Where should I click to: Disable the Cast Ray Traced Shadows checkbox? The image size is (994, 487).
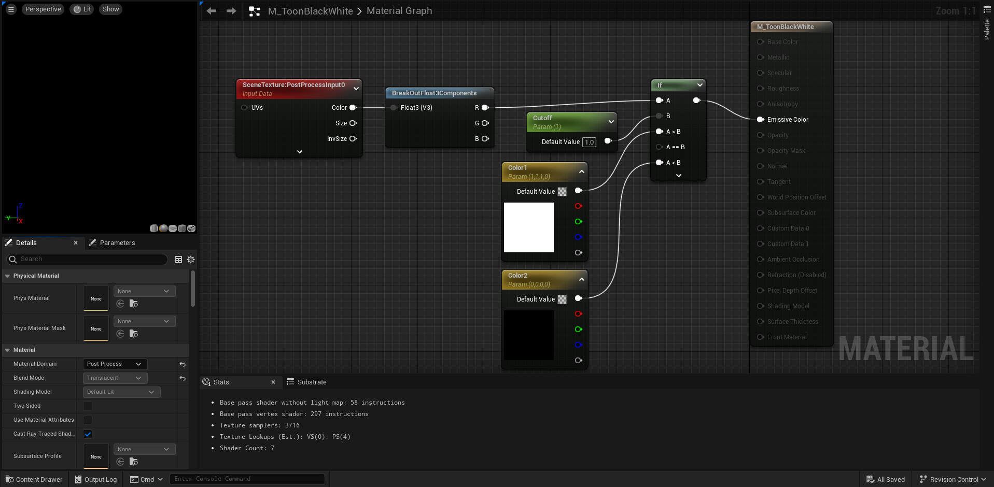(88, 434)
